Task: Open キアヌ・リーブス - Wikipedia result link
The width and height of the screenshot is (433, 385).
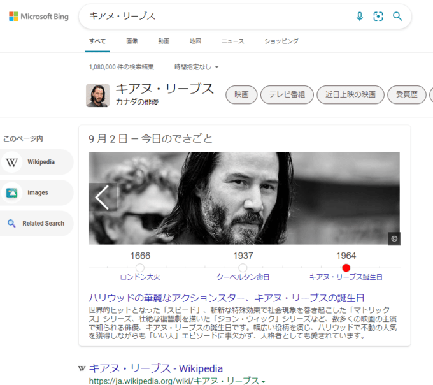Action: point(156,368)
